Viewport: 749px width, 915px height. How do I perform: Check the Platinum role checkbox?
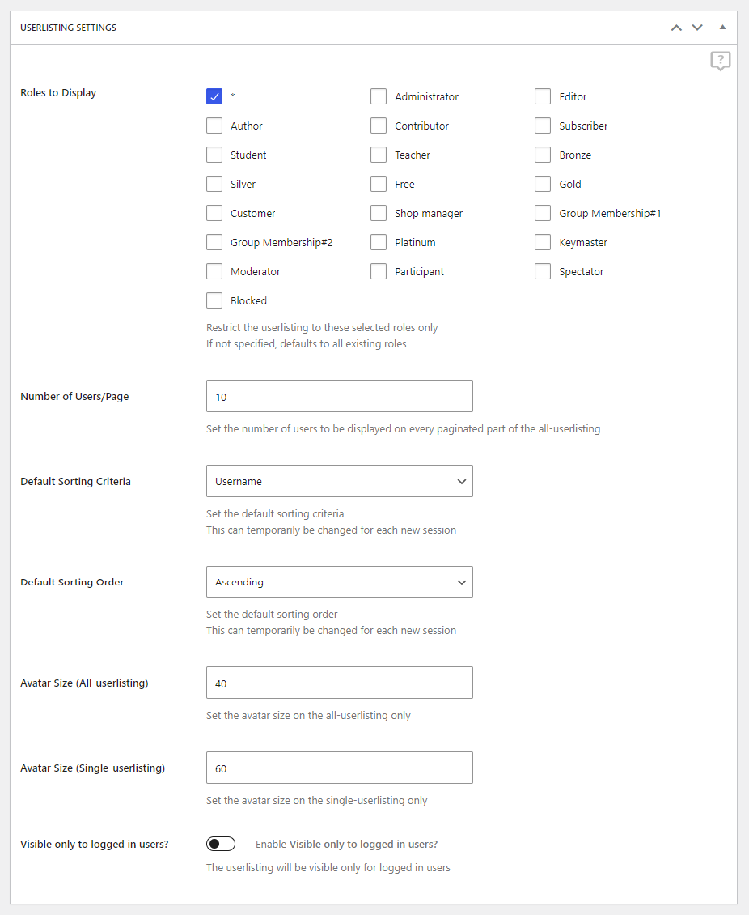(x=379, y=242)
